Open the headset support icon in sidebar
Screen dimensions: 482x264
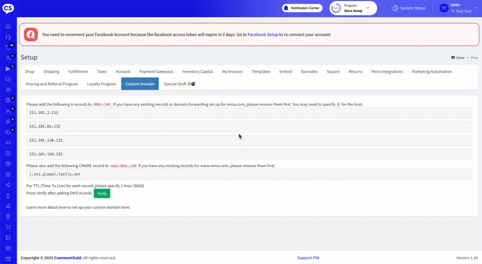click(8, 37)
